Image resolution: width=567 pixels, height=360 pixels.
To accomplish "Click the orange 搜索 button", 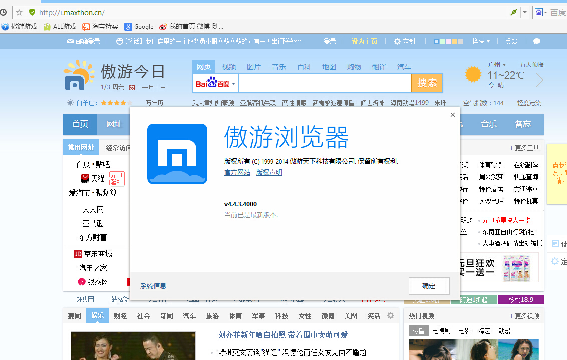I will point(427,83).
